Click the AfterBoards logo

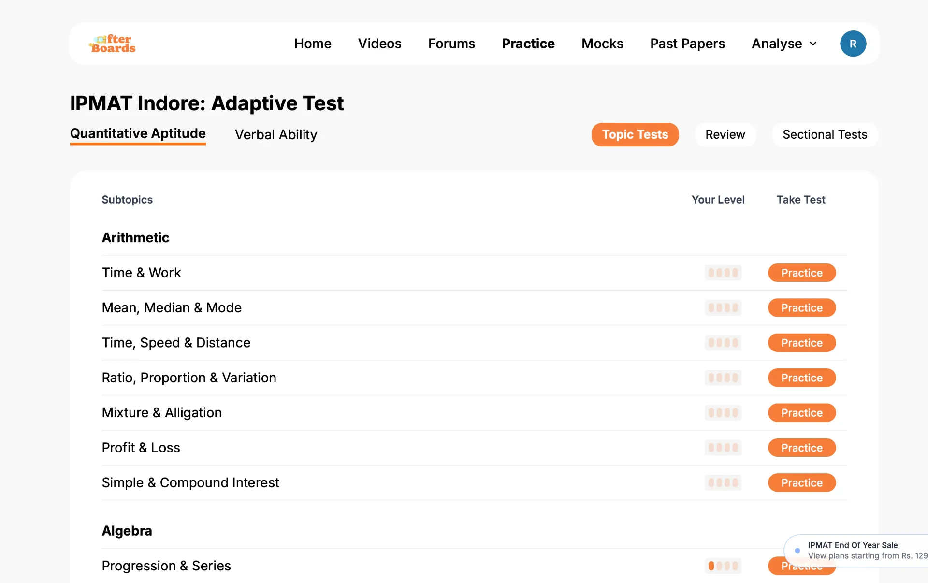click(x=112, y=44)
